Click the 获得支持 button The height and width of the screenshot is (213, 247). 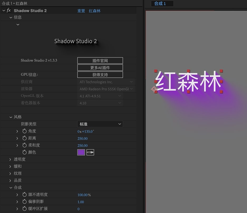click(x=100, y=75)
